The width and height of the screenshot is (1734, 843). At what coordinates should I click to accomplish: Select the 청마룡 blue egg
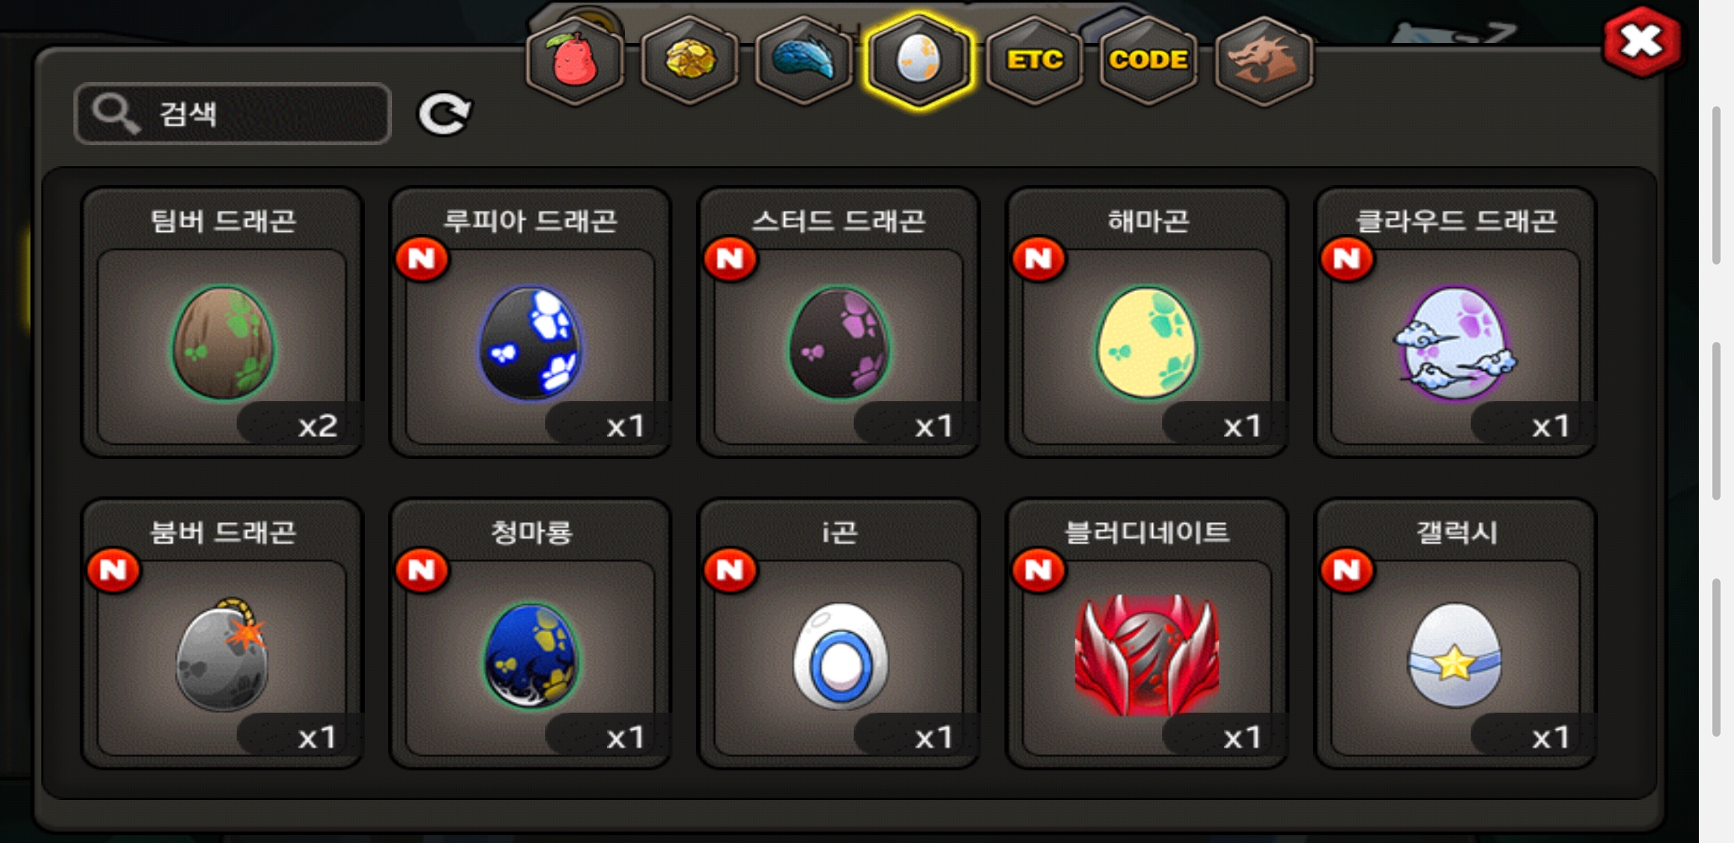530,634
